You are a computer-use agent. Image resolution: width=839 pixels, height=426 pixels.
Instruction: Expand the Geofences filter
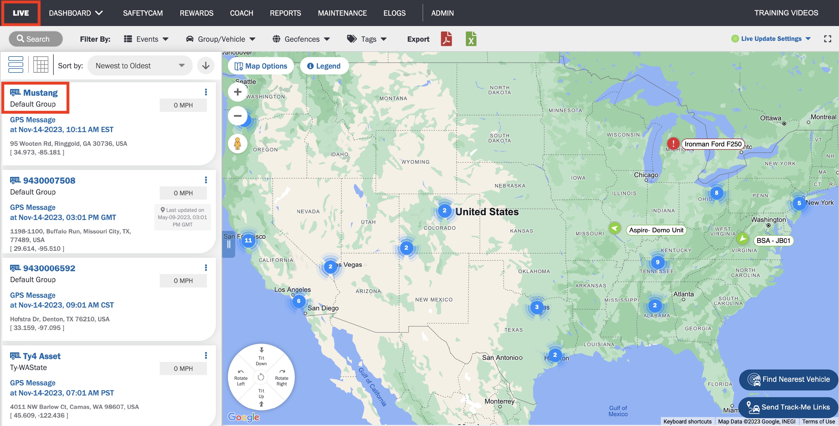[301, 39]
